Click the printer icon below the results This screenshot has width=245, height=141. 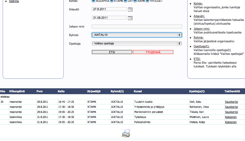(126, 133)
